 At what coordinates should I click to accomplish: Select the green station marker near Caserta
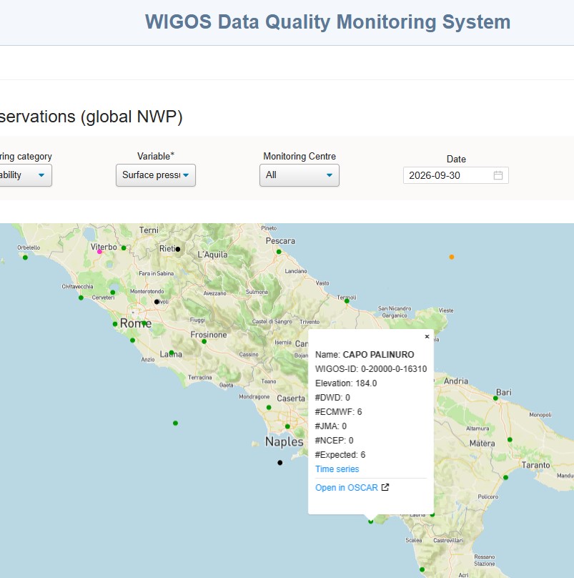tap(269, 407)
